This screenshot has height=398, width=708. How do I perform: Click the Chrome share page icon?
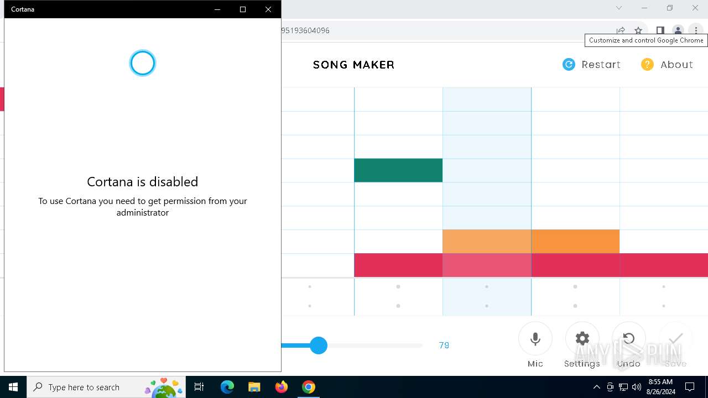[621, 30]
